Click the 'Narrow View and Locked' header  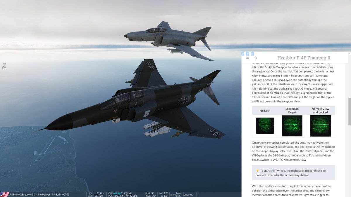pyautogui.click(x=321, y=111)
